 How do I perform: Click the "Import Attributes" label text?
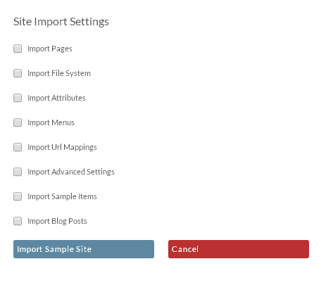[56, 98]
